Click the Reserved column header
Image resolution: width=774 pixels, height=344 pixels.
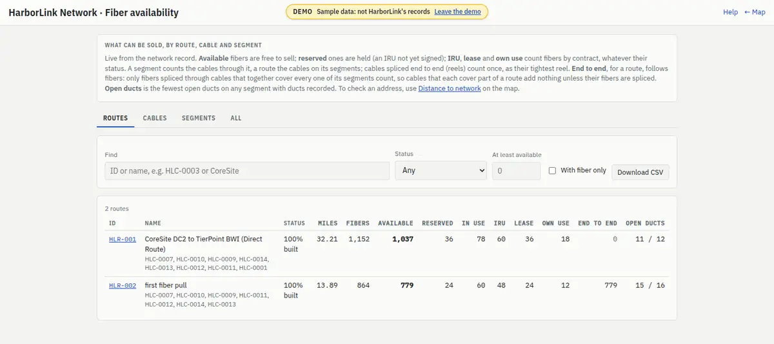tap(437, 223)
